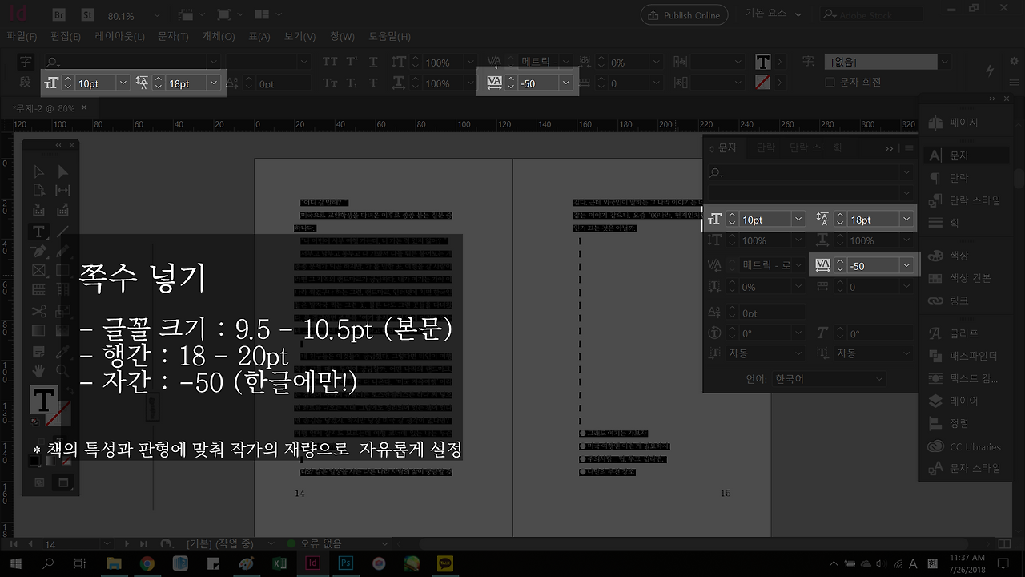Open Chrome from the Windows taskbar
Image resolution: width=1025 pixels, height=577 pixels.
click(147, 563)
